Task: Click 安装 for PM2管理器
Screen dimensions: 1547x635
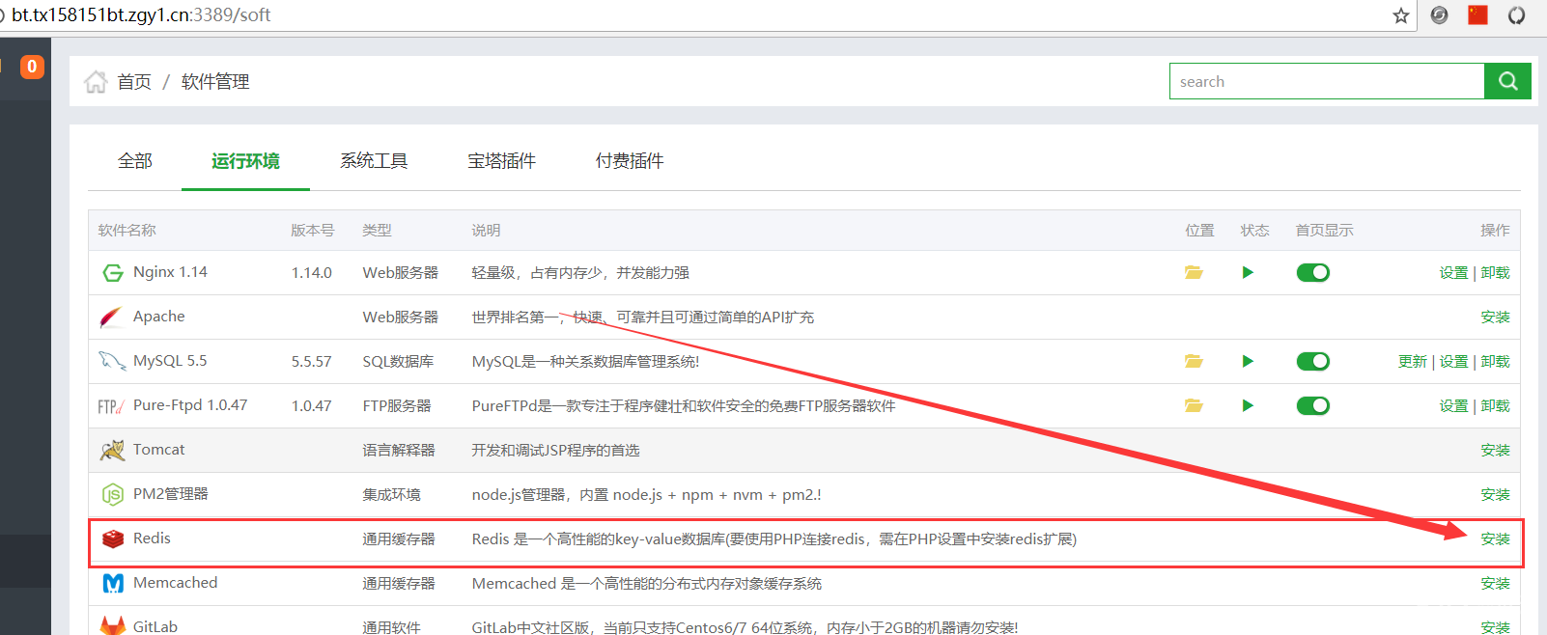Action: tap(1495, 495)
